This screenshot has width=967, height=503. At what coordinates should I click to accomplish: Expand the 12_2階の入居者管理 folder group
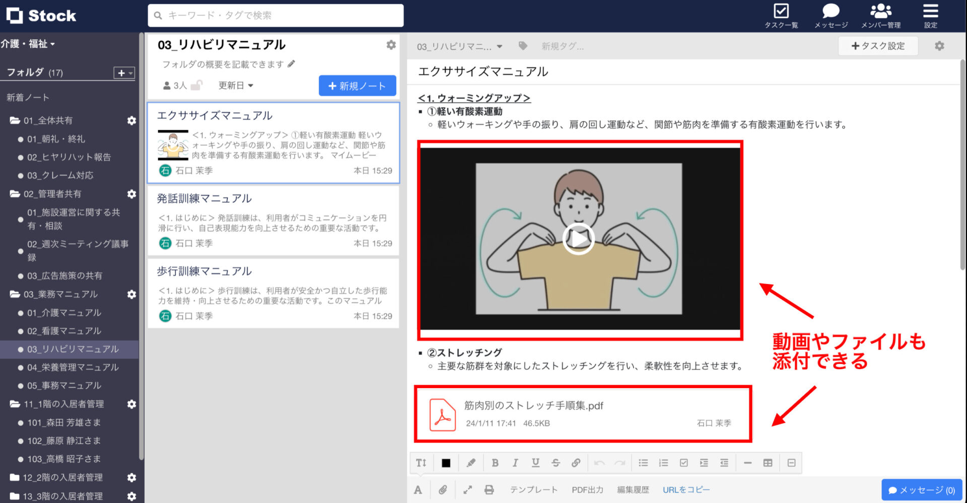[x=15, y=477]
